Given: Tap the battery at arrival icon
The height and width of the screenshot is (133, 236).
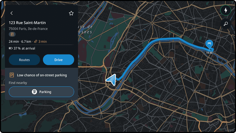Looking at the screenshot, I should (10, 48).
